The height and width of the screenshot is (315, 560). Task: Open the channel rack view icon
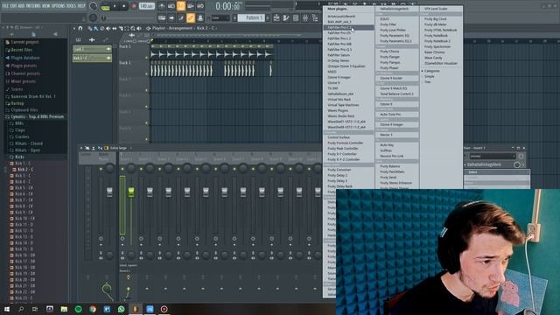pyautogui.click(x=296, y=17)
